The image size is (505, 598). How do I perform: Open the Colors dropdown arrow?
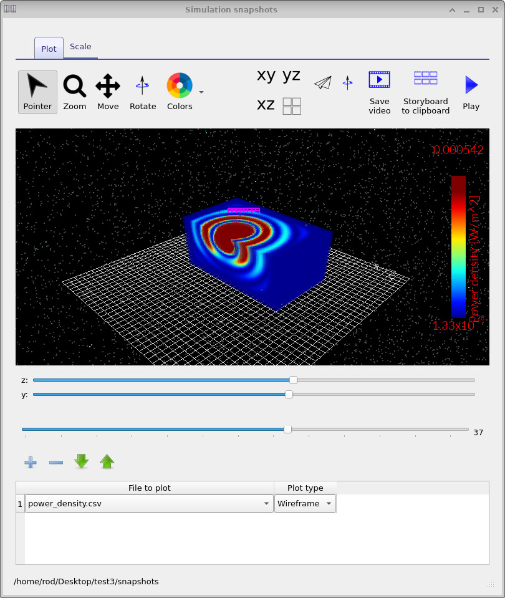coord(201,91)
